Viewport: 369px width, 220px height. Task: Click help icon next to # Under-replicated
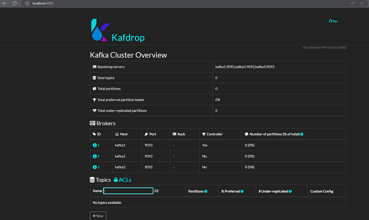click(290, 191)
